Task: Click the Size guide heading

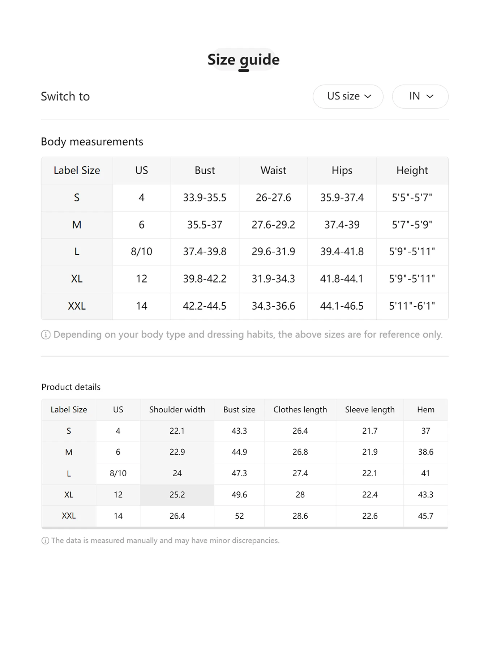Action: pos(243,60)
